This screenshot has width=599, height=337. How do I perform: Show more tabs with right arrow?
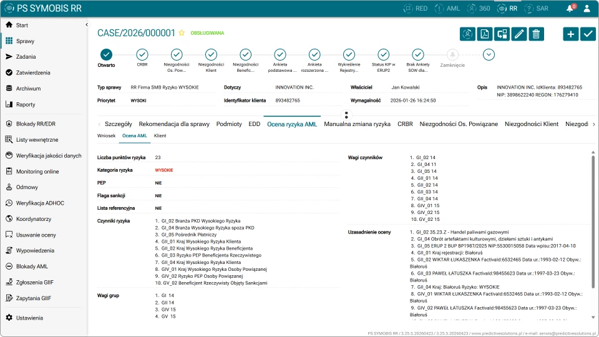tap(593, 124)
